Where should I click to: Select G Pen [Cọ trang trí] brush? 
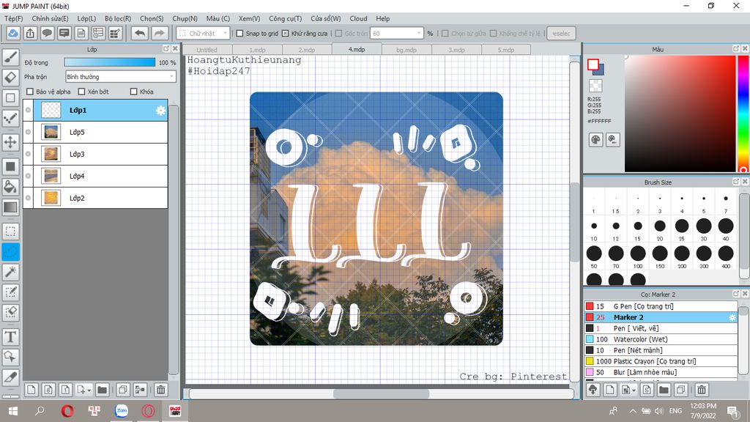pos(661,306)
